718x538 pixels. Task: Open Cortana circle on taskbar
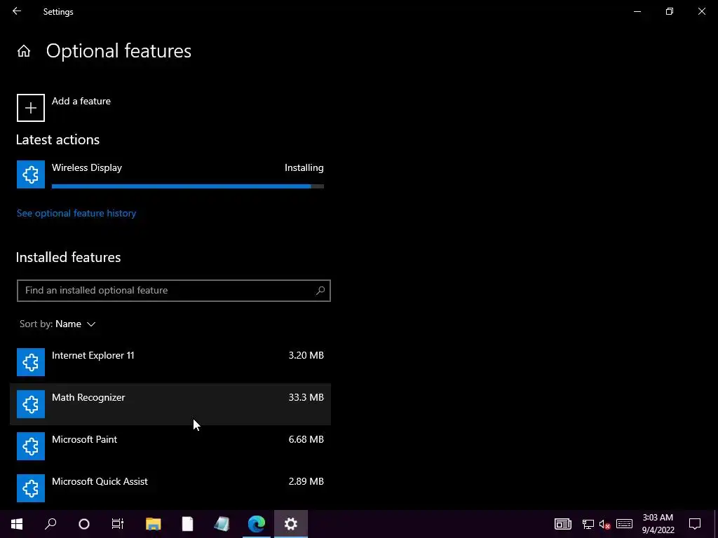pyautogui.click(x=84, y=524)
